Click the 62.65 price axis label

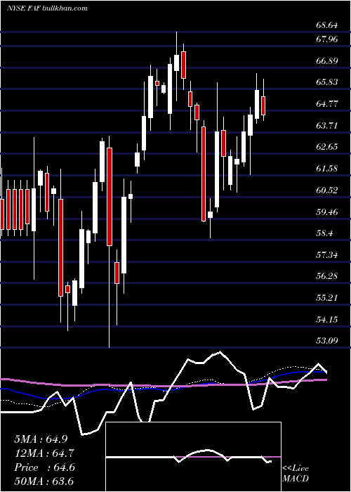click(327, 146)
